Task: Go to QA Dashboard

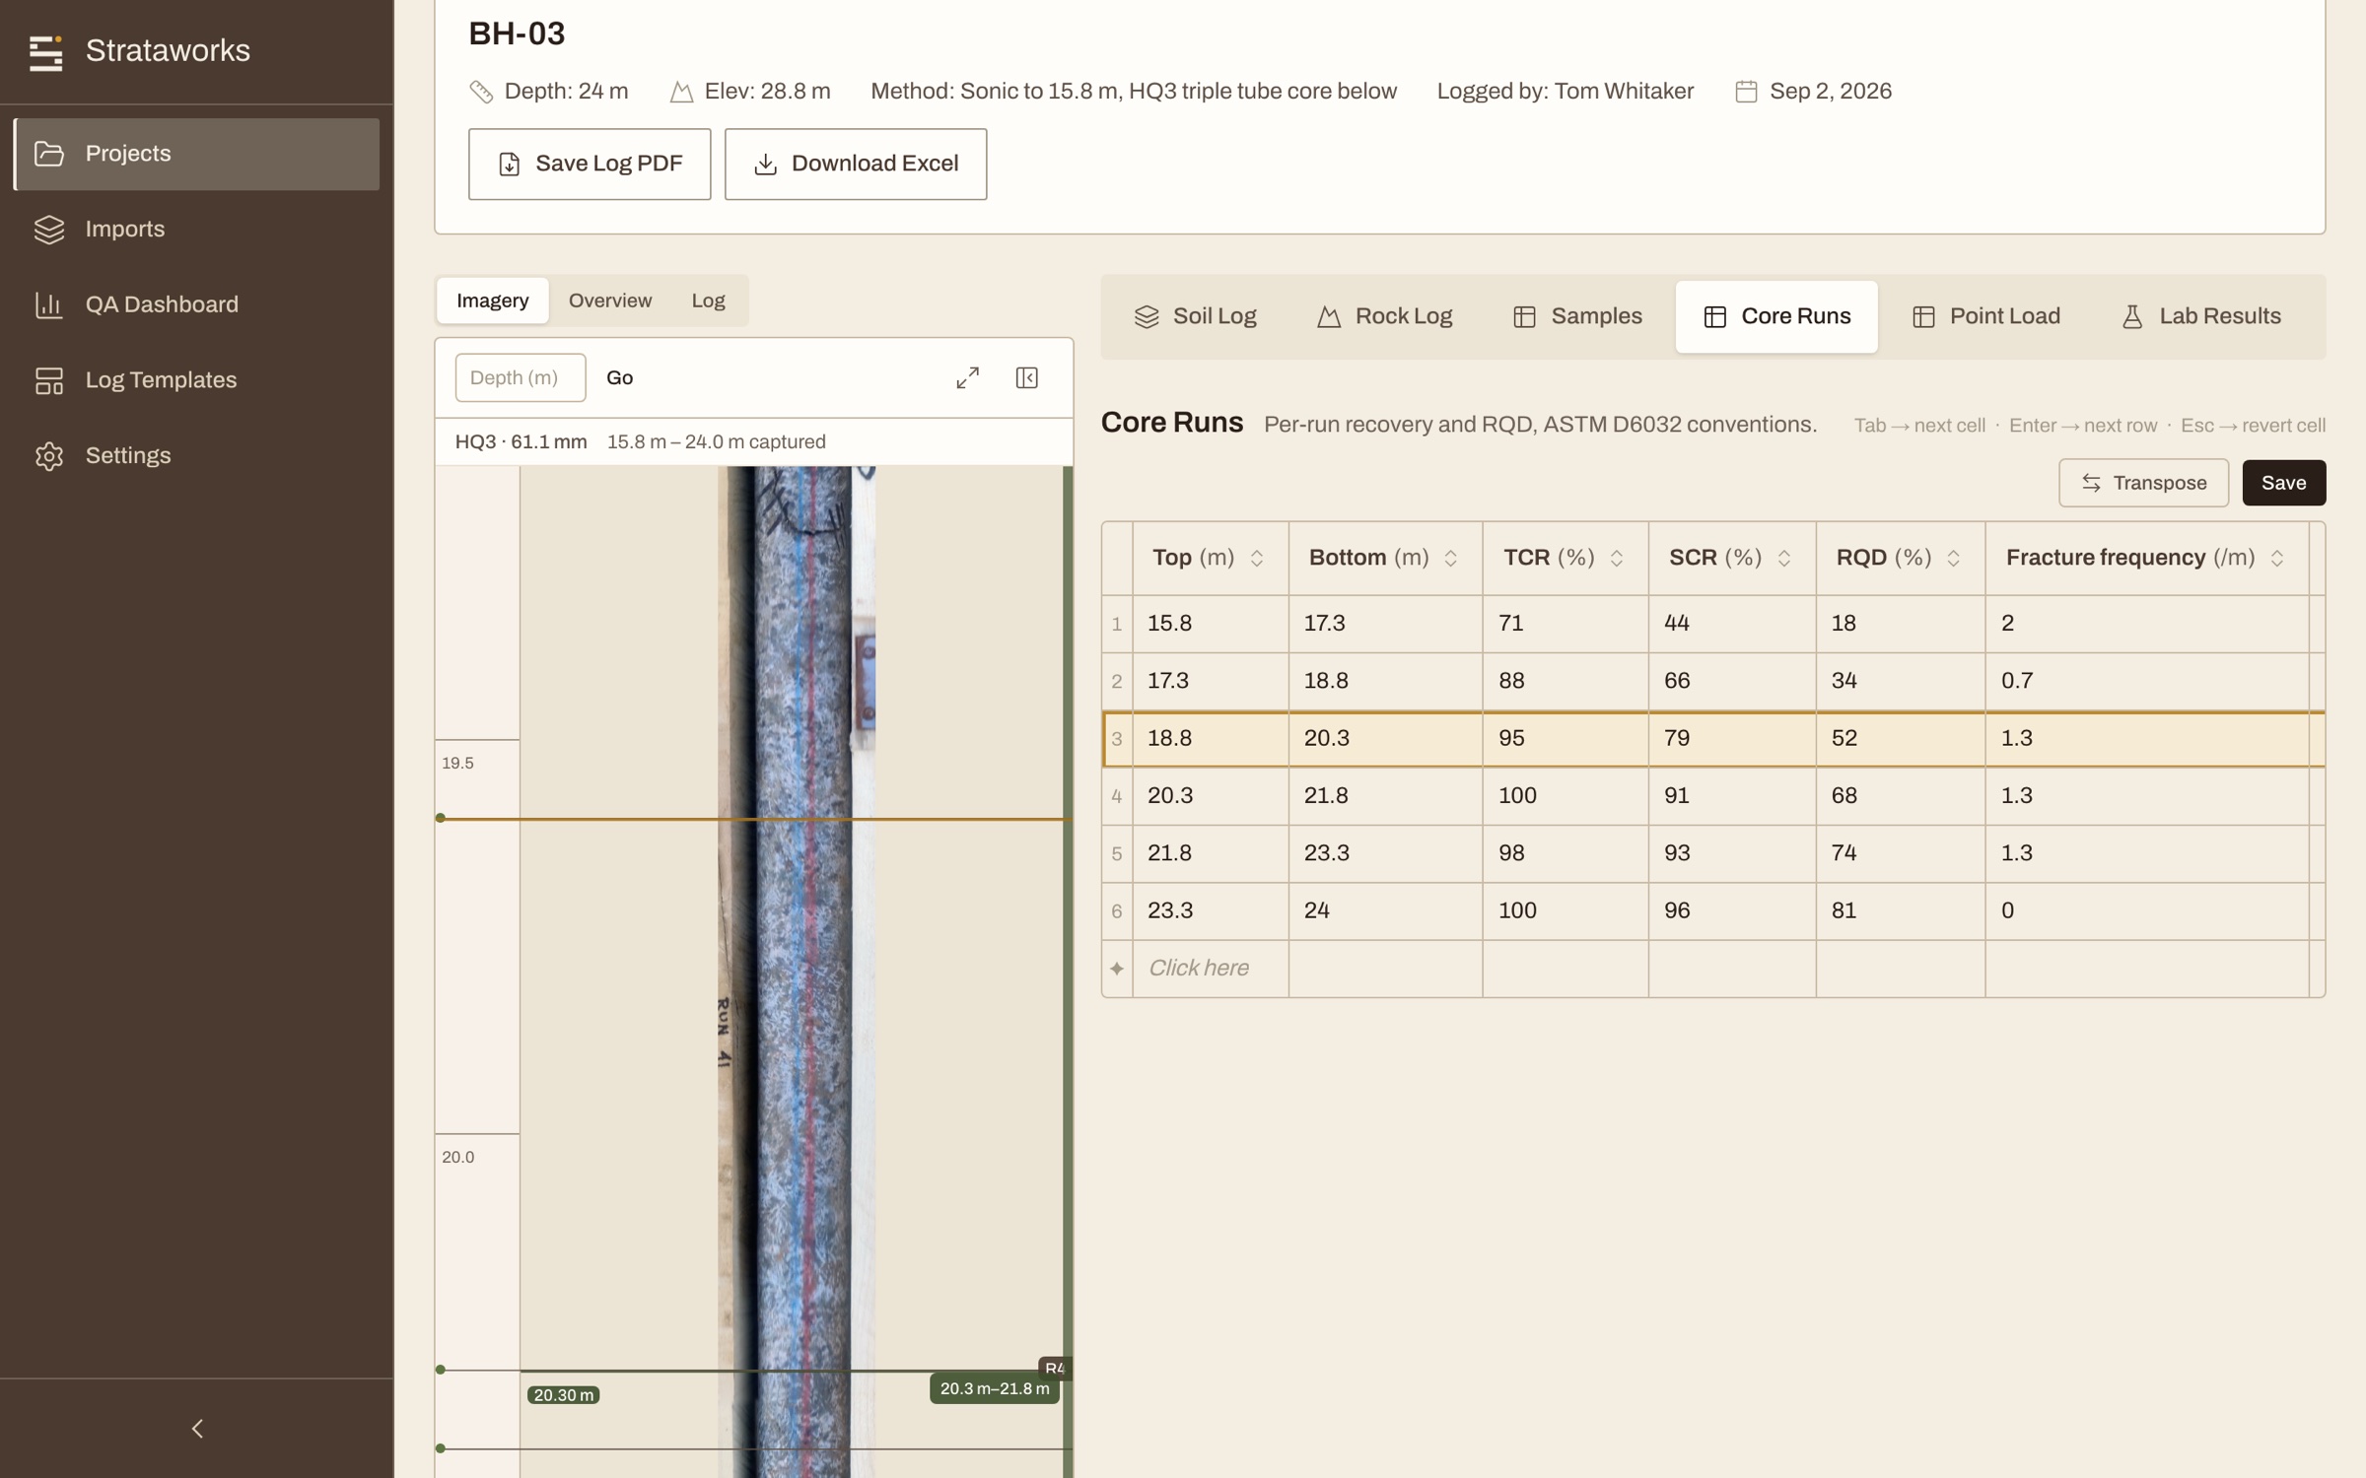Action: (x=197, y=304)
